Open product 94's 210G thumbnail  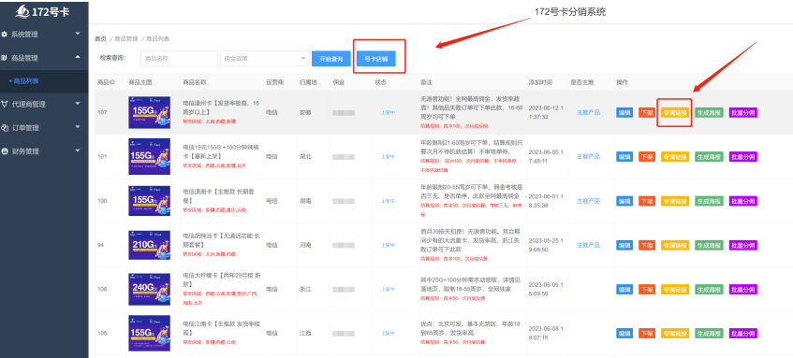click(x=149, y=245)
